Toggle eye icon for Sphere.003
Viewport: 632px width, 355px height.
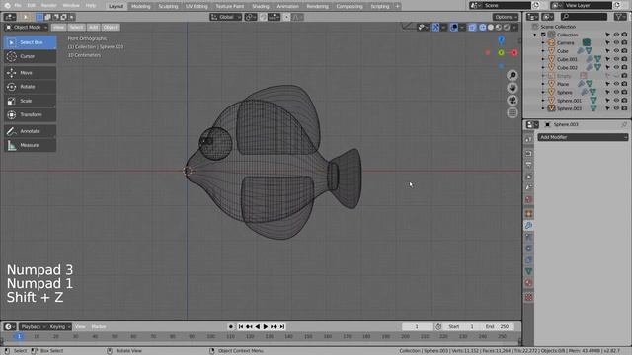[x=616, y=108]
